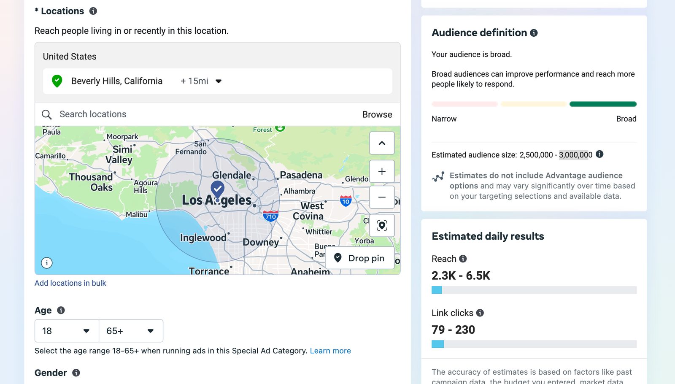Open Audience definition info icon
The image size is (675, 384).
point(534,33)
